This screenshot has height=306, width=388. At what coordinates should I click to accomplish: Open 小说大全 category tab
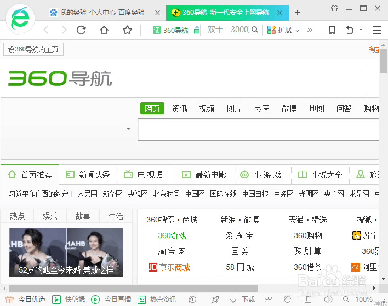tap(321, 175)
